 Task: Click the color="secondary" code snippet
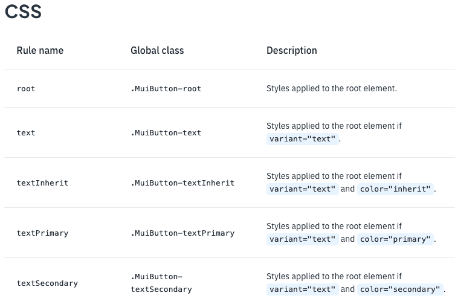(x=401, y=289)
